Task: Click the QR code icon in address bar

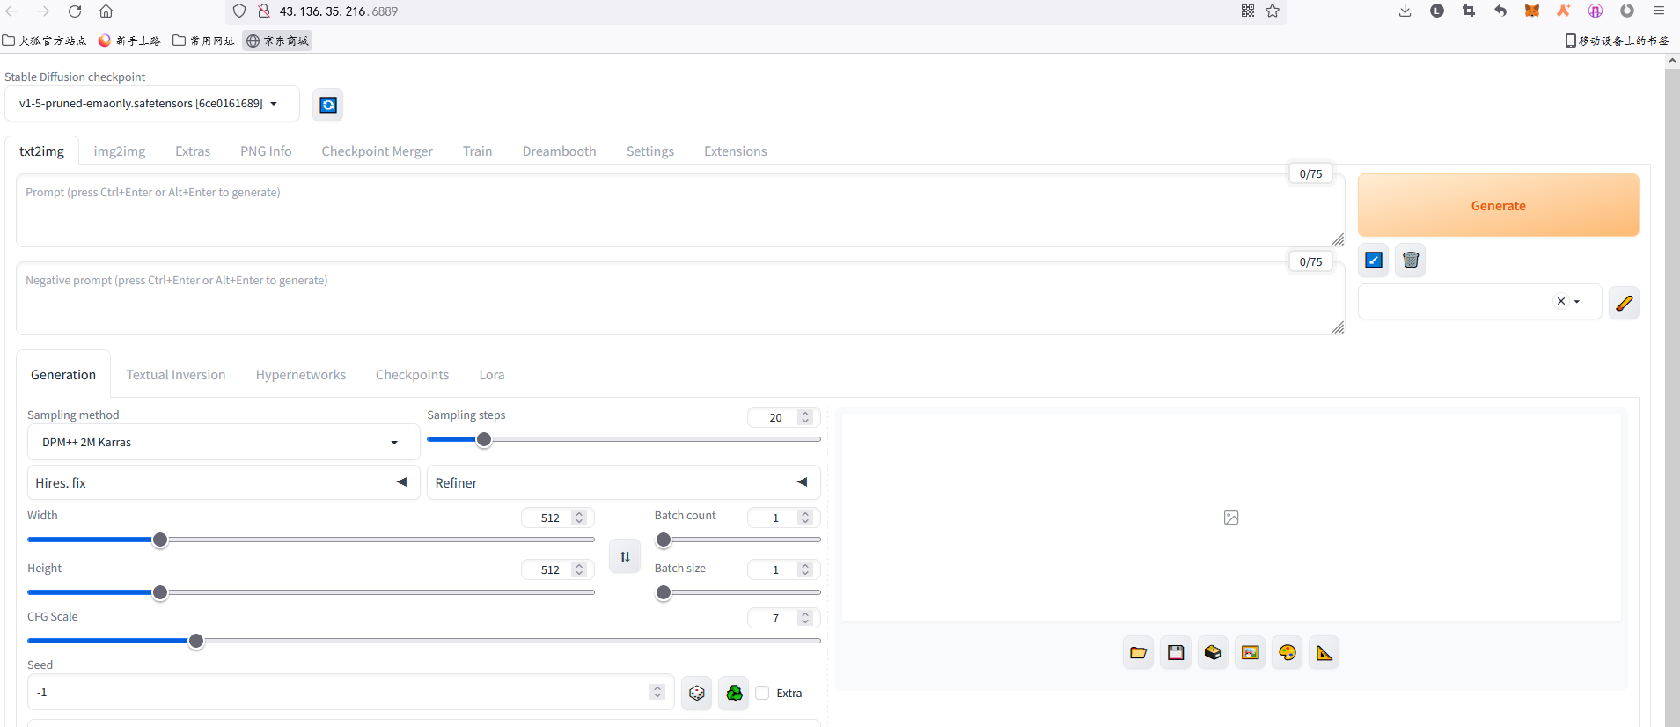Action: pos(1248,11)
